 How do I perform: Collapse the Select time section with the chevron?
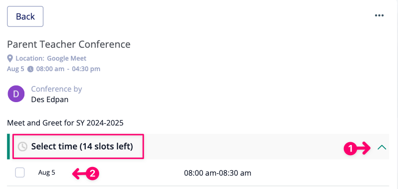pyautogui.click(x=382, y=147)
